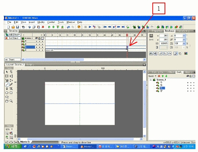
Task: Select the Scale marquee tool
Action: (7, 76)
